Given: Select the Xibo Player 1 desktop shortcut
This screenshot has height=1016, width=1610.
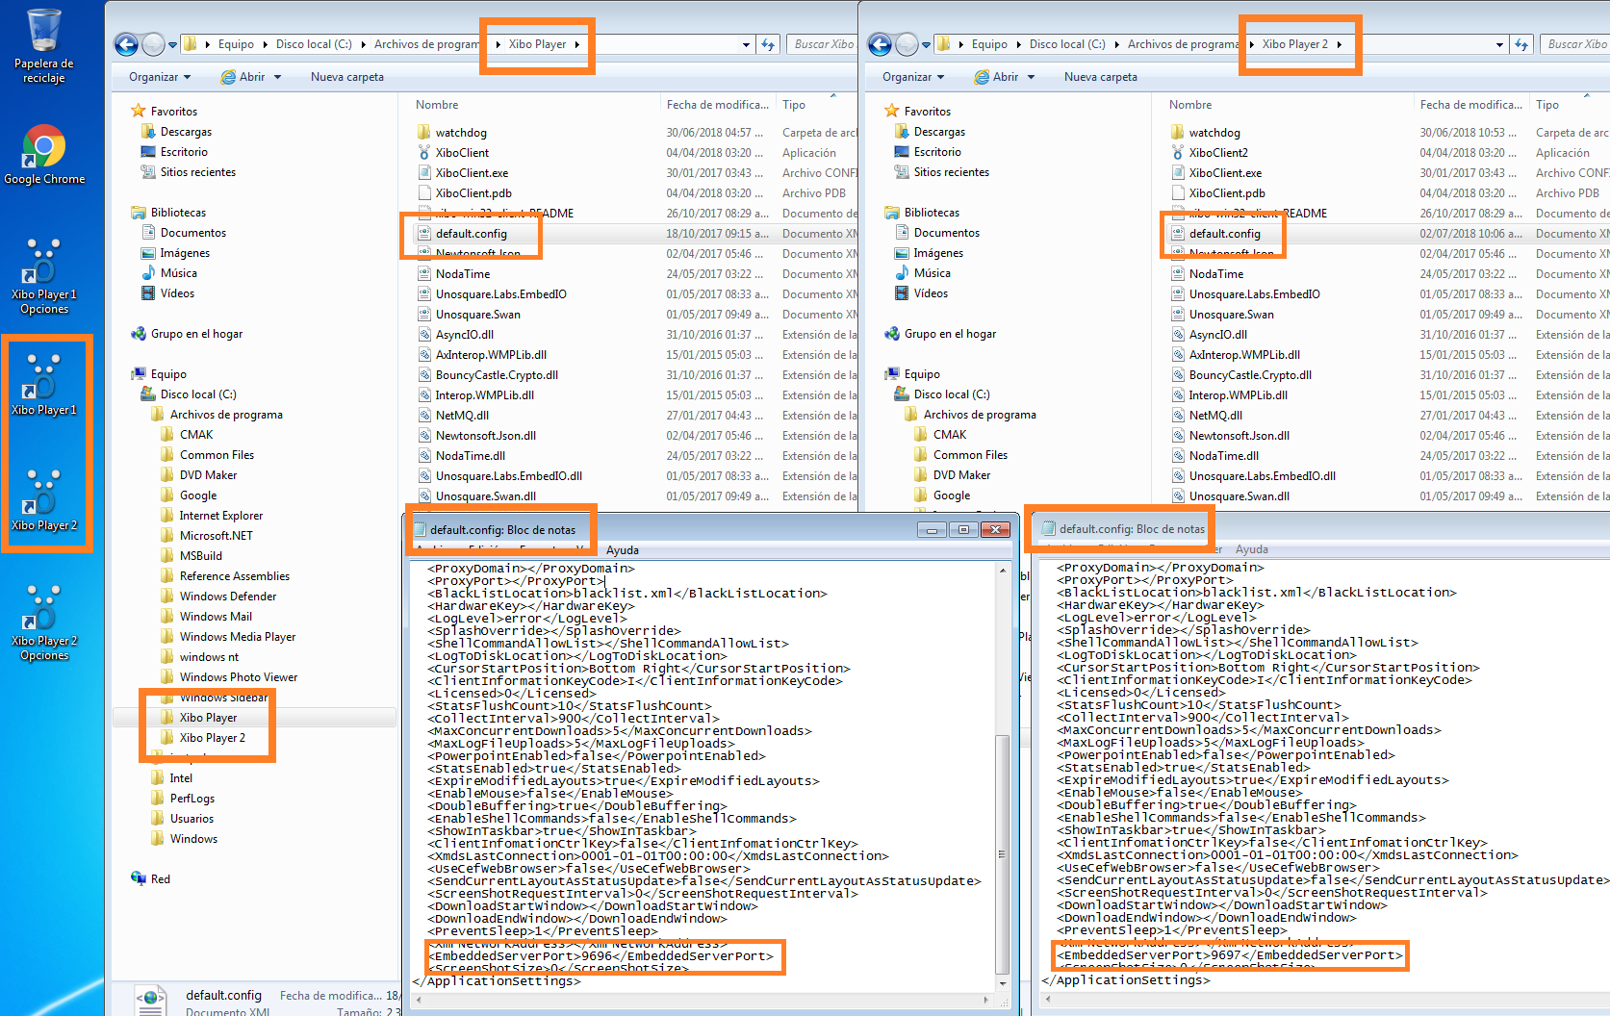Looking at the screenshot, I should [44, 385].
